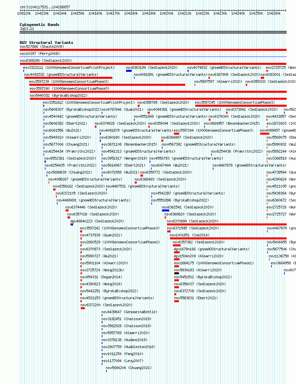This screenshot has height=384, width=296.
Task: Click nsv1001651 (Coe2014) label
Action: 190,235
